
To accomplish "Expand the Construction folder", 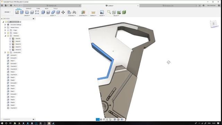I will point(5,52).
